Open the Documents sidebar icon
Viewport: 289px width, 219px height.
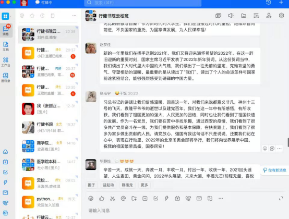[x=6, y=46]
